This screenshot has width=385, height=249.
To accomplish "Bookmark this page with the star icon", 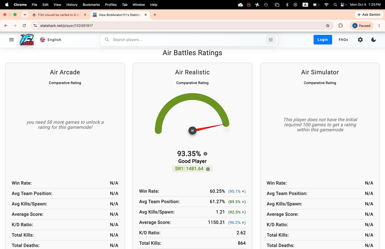I will click(x=328, y=26).
